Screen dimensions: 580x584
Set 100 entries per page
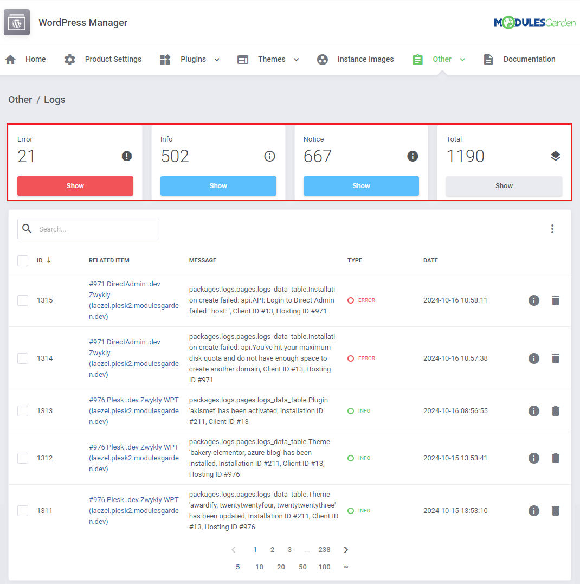(x=324, y=567)
